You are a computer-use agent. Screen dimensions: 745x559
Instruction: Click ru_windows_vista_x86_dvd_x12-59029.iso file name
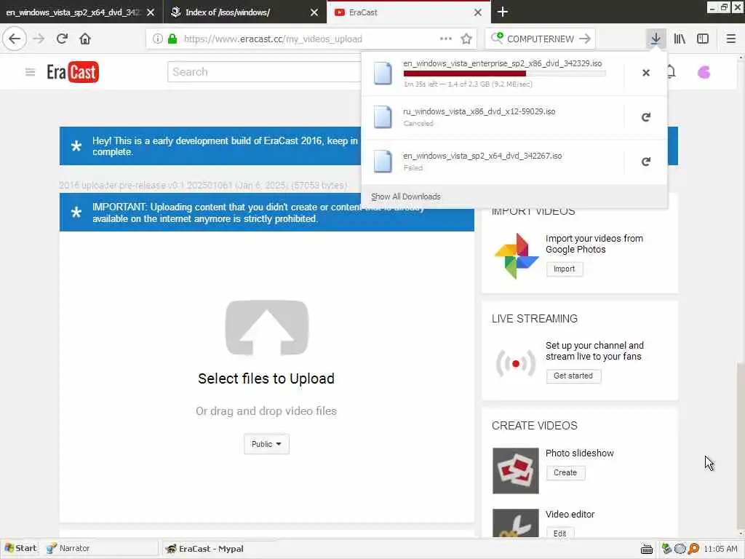[479, 111]
